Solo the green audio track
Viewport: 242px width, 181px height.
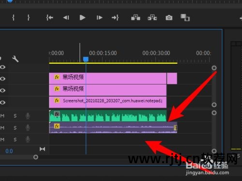click(x=15, y=116)
